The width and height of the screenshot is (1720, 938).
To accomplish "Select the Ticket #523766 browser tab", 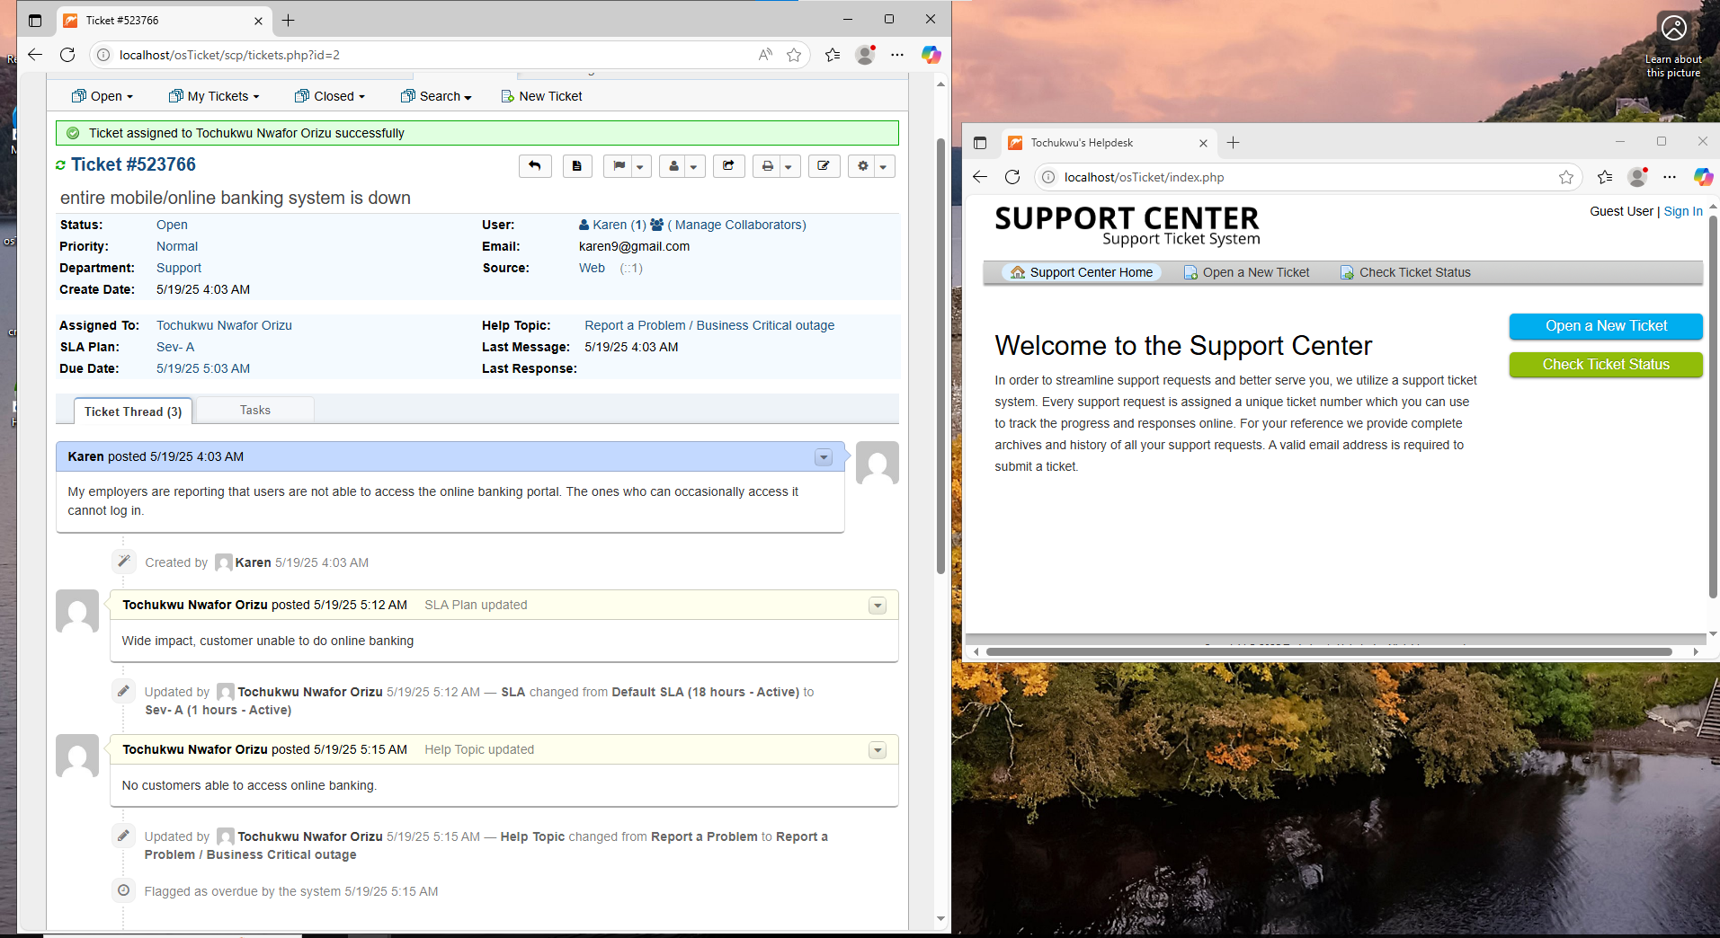I will click(x=165, y=20).
